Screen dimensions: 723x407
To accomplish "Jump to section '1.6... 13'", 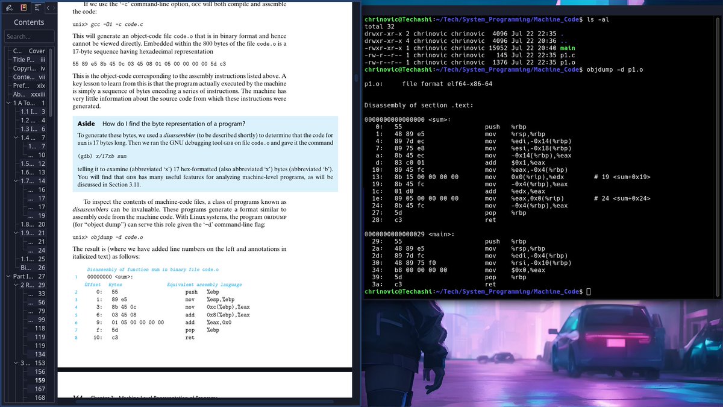I will point(33,172).
